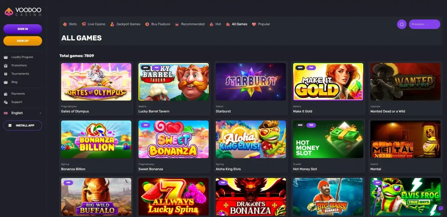The height and width of the screenshot is (217, 447).
Task: Click the NEW badge on Make it Gold
Action: pos(300,68)
